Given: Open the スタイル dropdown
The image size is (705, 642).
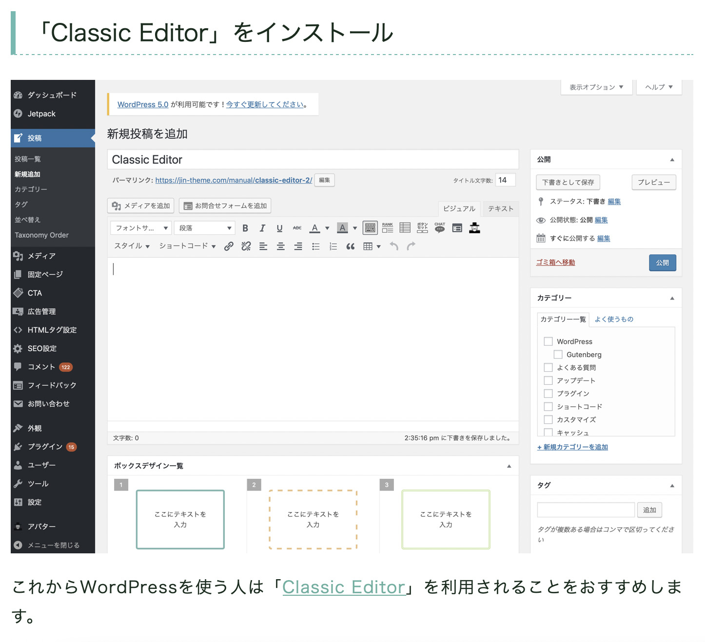Looking at the screenshot, I should pyautogui.click(x=132, y=246).
